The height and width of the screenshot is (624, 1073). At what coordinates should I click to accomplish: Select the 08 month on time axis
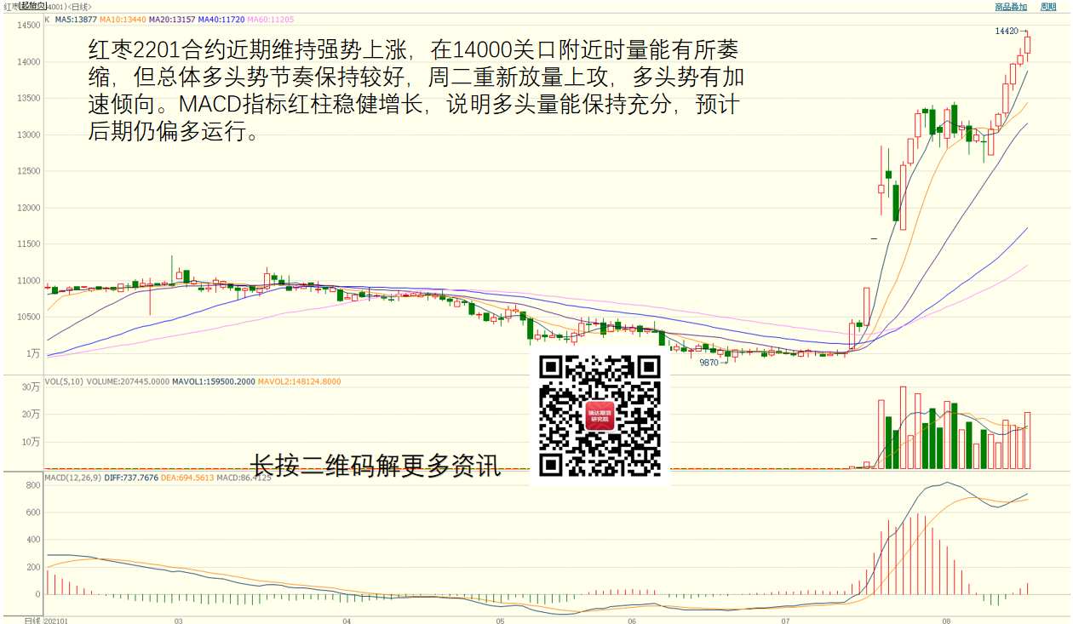pyautogui.click(x=946, y=621)
